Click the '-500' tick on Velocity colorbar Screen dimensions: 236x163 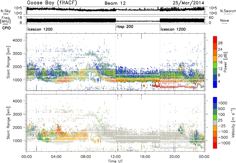click(x=223, y=137)
